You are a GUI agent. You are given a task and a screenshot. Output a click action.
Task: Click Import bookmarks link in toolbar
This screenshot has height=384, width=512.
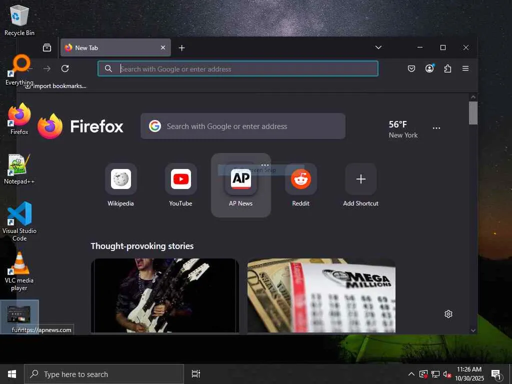tap(56, 86)
